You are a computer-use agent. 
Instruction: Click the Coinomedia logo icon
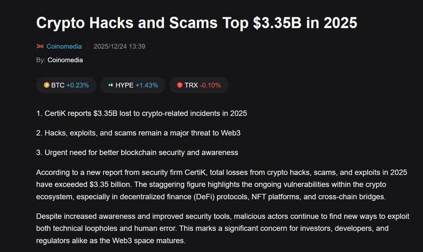pos(40,46)
